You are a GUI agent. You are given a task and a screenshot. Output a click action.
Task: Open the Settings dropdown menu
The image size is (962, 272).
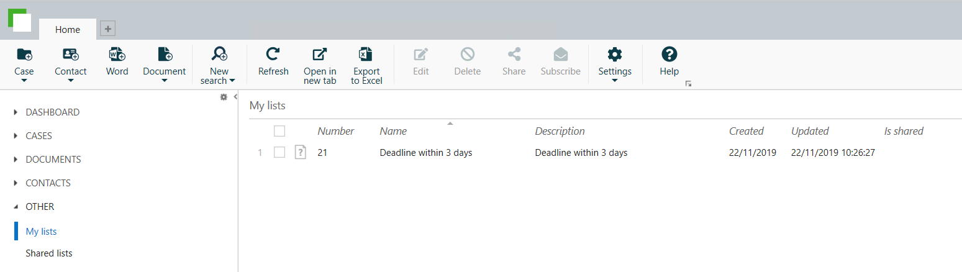tap(615, 80)
